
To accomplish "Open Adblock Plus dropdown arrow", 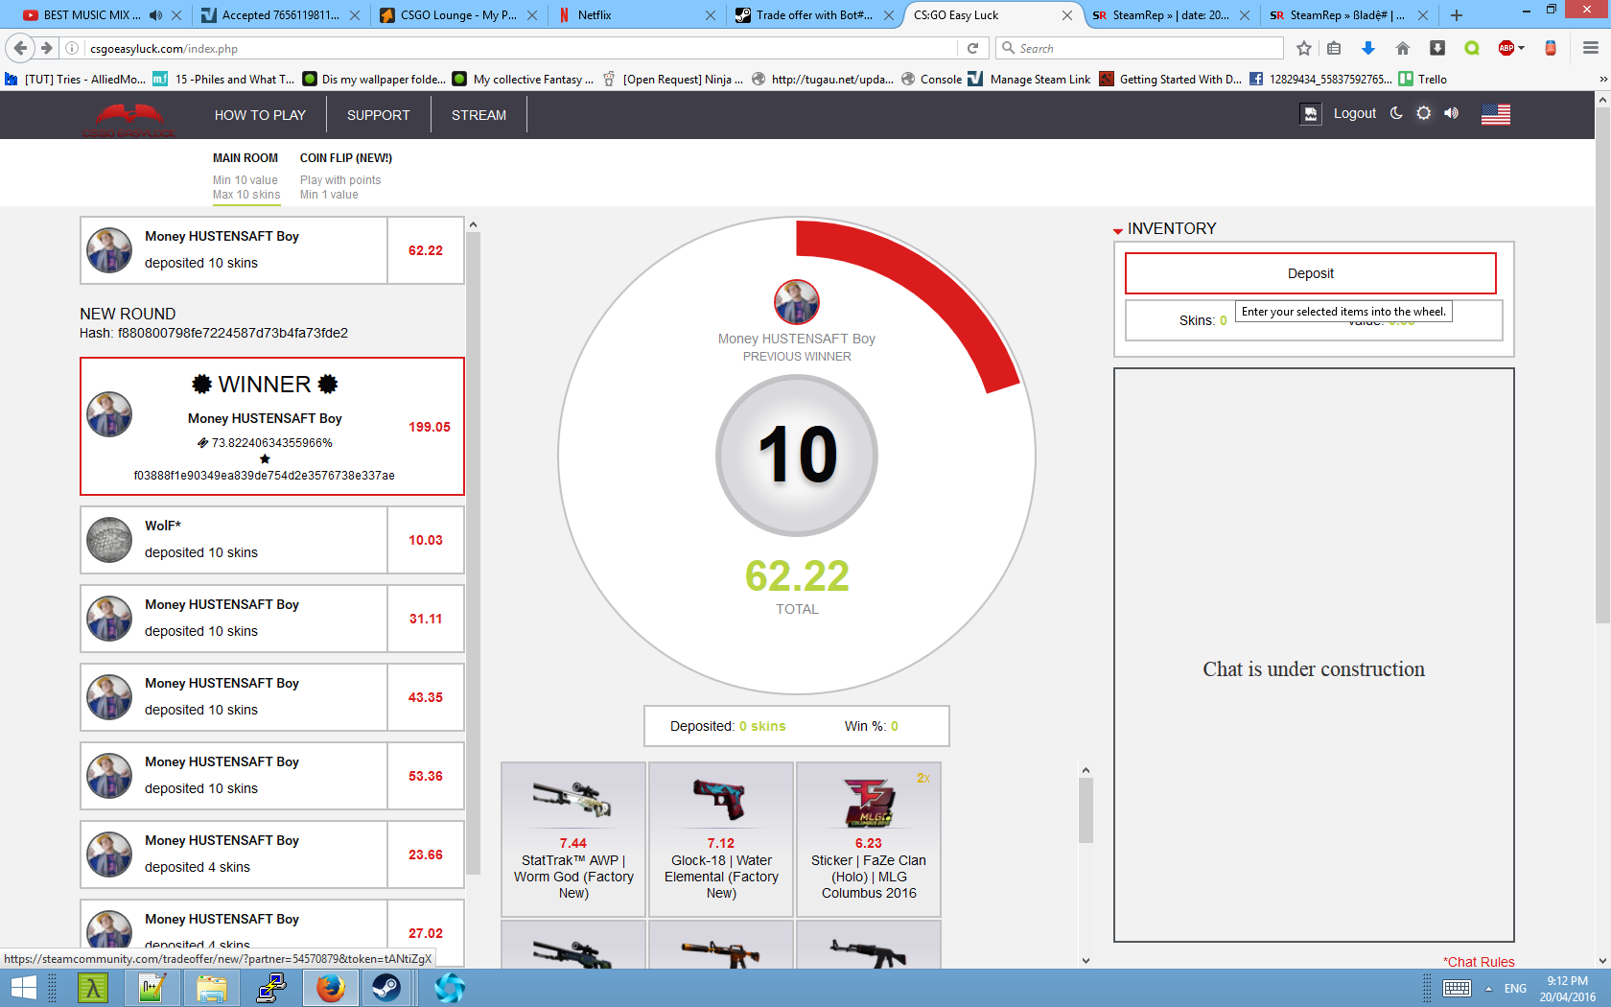I will coord(1521,48).
